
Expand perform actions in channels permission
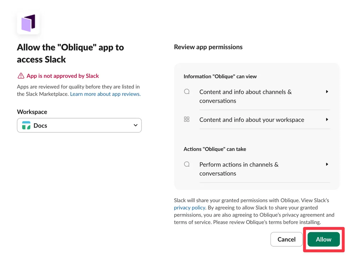327,164
